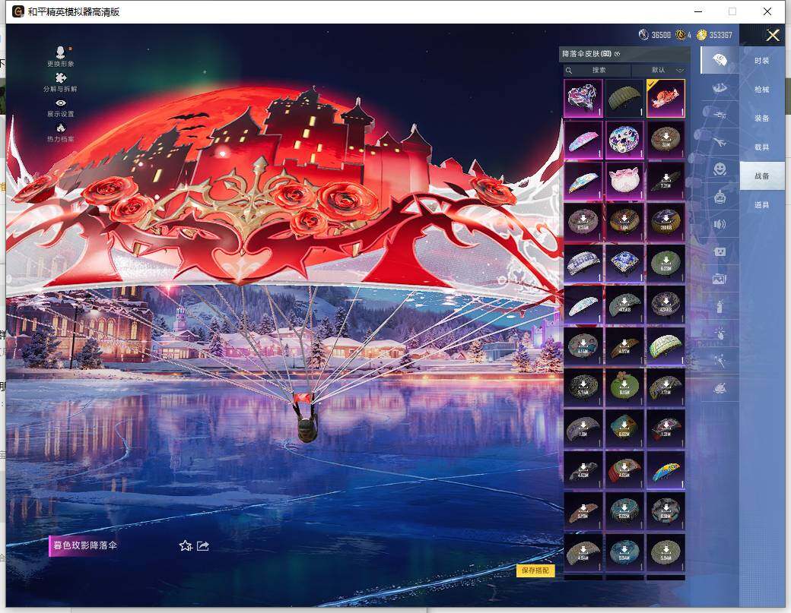Switch to 载具 tab
The height and width of the screenshot is (613, 791).
tap(762, 147)
